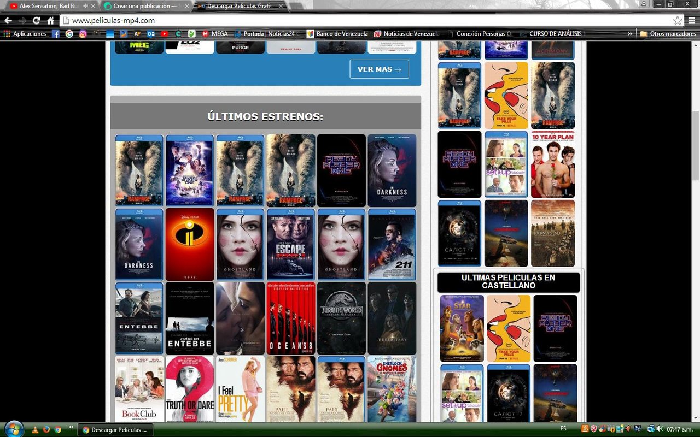Screen dimensions: 700x437
Task: Open the Book Club poster
Action: click(x=139, y=389)
